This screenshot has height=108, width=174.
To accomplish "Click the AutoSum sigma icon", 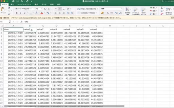I will [162, 8].
